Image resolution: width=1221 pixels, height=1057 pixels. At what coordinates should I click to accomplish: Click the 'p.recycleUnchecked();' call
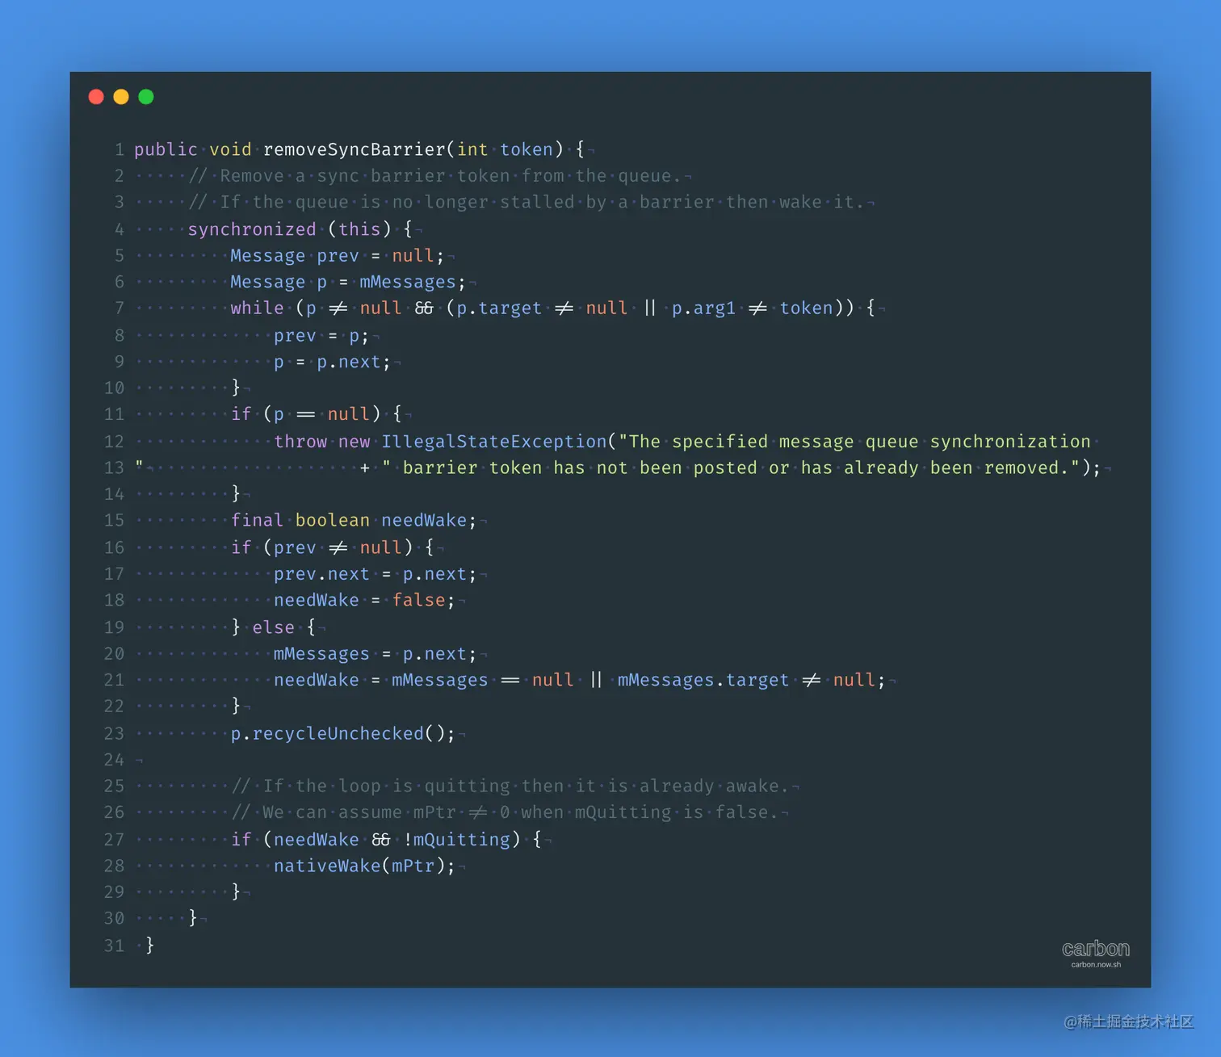(x=343, y=734)
